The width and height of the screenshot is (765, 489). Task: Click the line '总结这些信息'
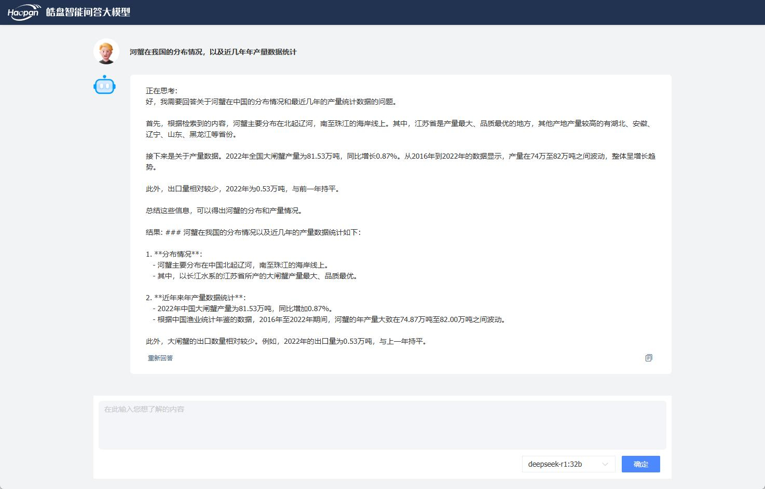click(226, 211)
